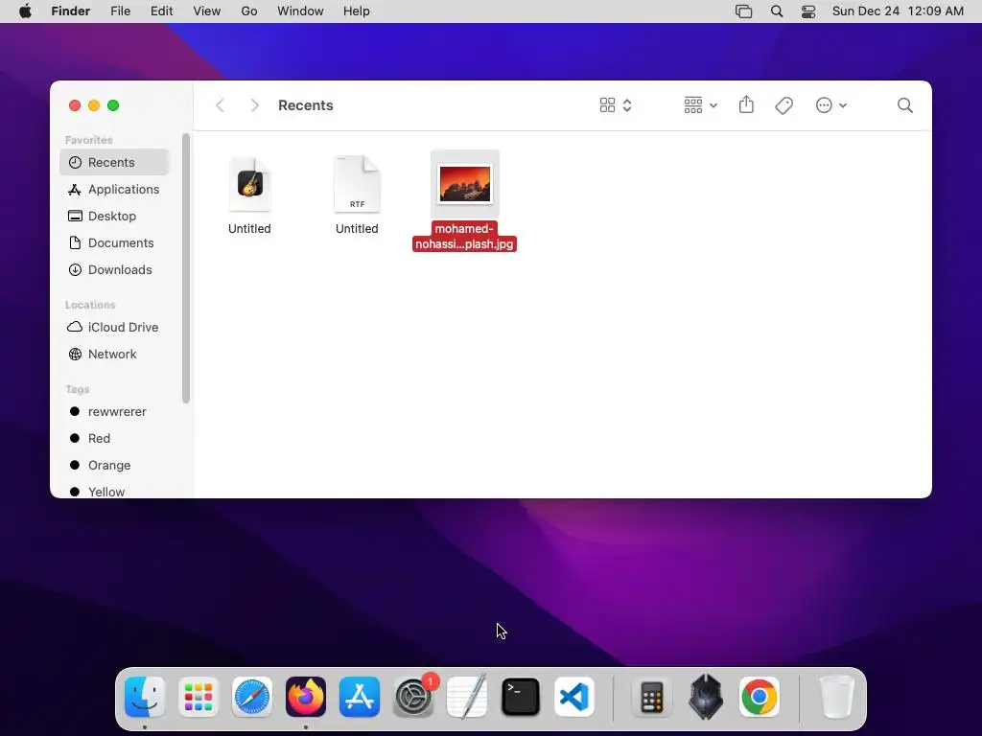The image size is (982, 736).
Task: Select the Yellow tag
Action: [x=115, y=492]
